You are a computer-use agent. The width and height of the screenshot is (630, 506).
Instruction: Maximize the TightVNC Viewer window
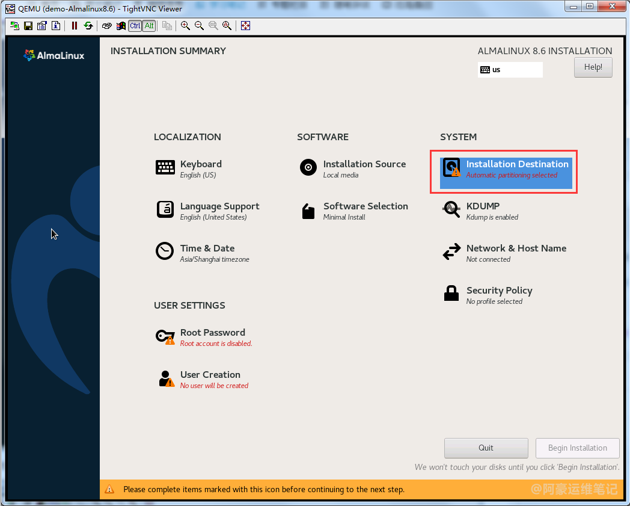point(589,7)
